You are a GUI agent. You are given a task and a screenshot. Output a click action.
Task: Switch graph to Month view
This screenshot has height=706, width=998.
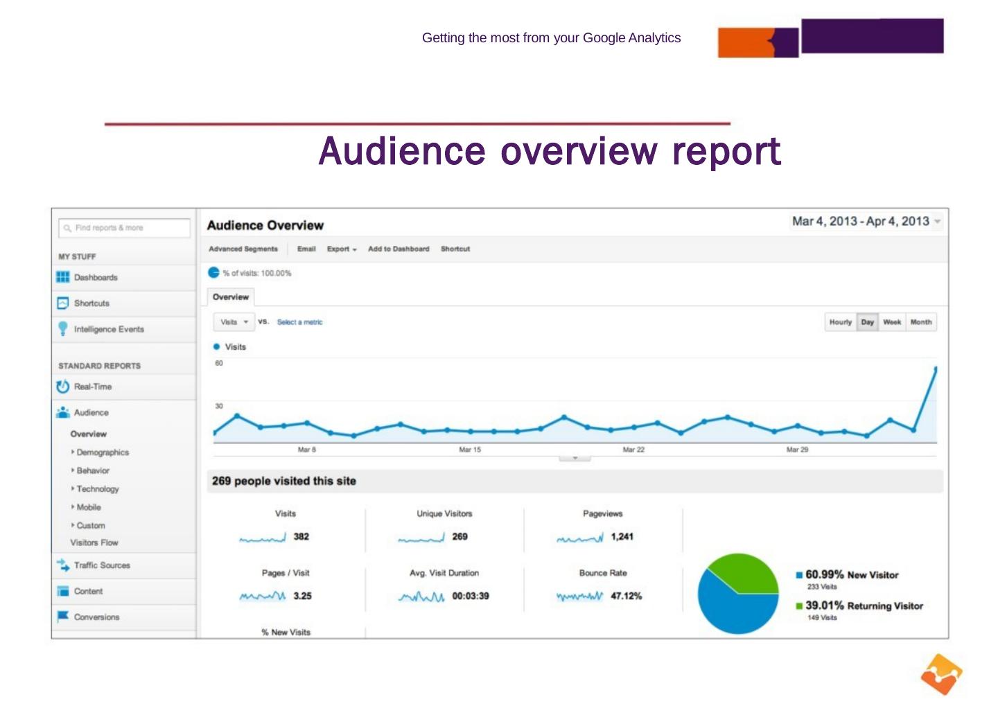[x=921, y=322]
